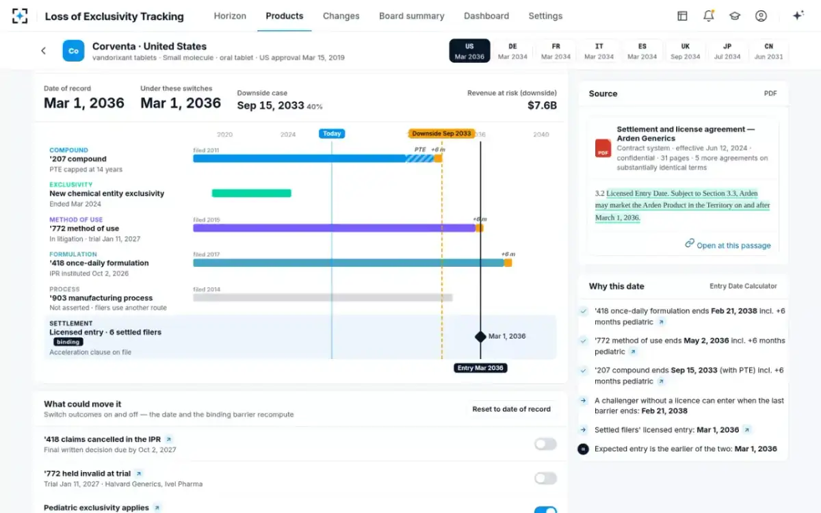Image resolution: width=821 pixels, height=513 pixels.
Task: Open source arrow beside '418 claims cancelled in the IPR
Action: point(169,439)
